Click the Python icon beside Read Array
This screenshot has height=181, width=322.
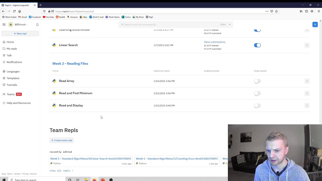(x=54, y=81)
